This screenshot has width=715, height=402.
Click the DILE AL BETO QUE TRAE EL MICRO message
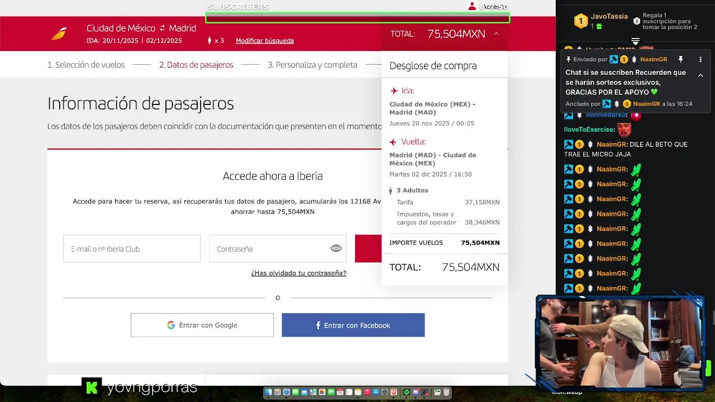tap(626, 149)
